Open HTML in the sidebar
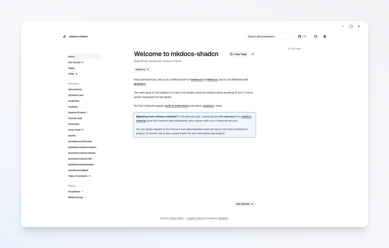 coord(71,74)
